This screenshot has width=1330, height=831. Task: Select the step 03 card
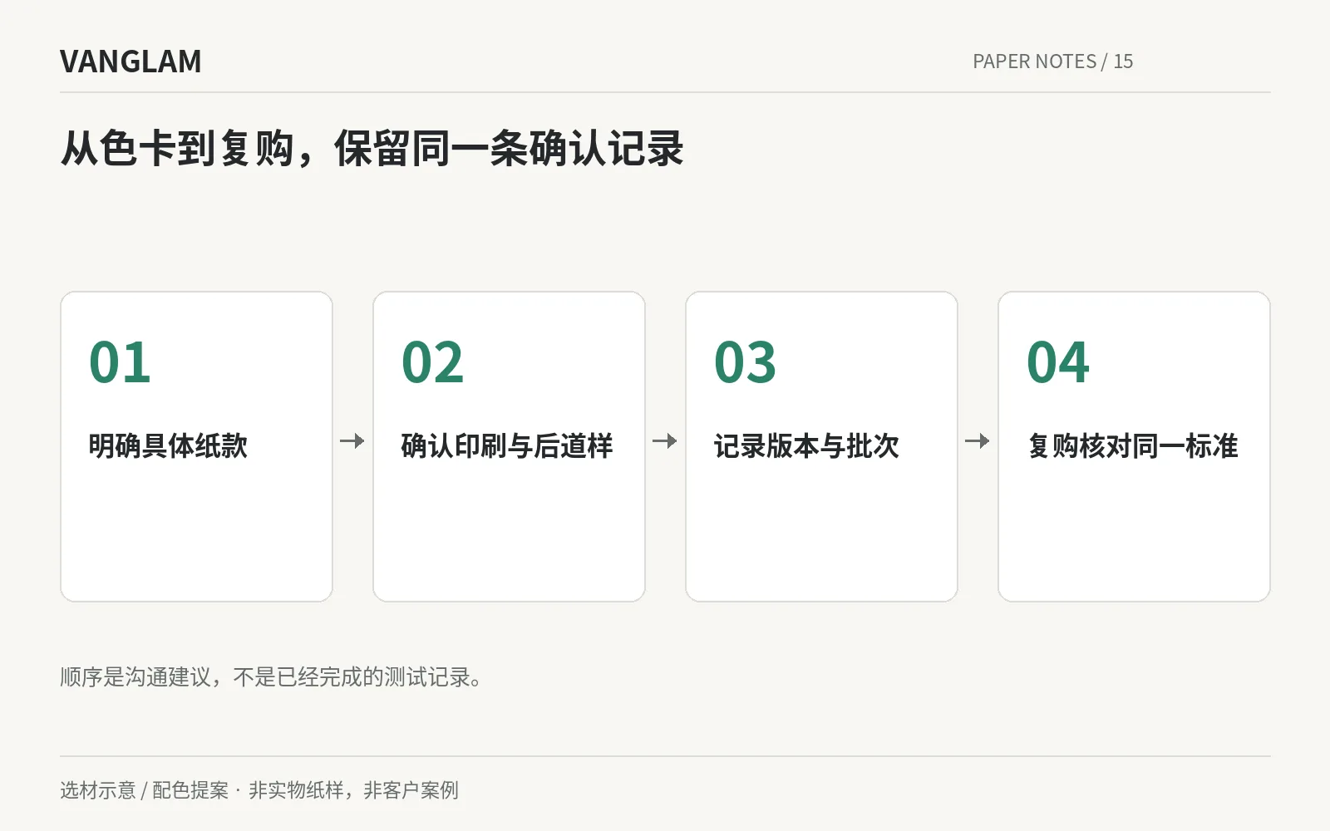click(821, 446)
